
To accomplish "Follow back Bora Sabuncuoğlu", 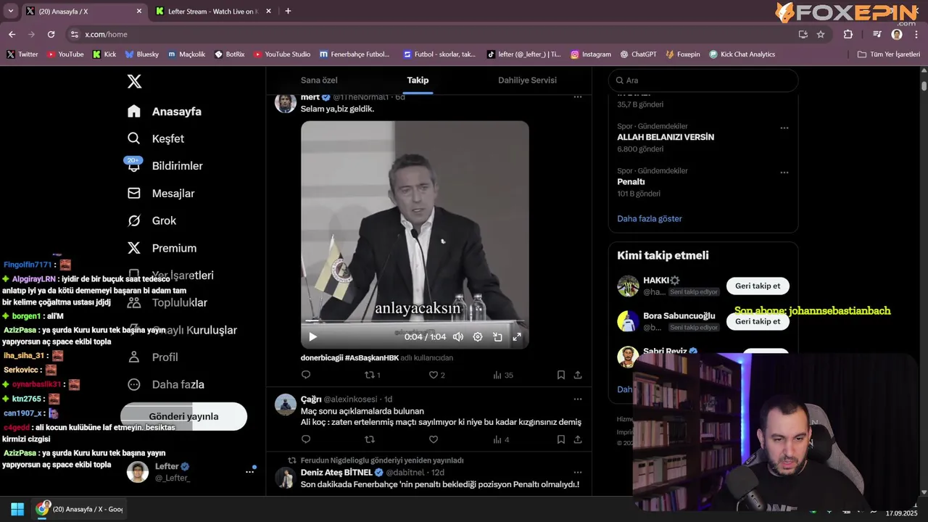I will [758, 321].
